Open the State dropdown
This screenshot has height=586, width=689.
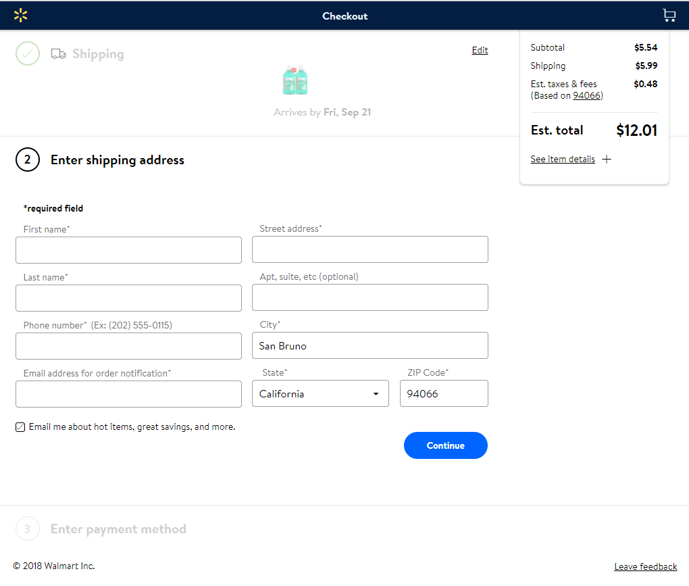point(320,393)
